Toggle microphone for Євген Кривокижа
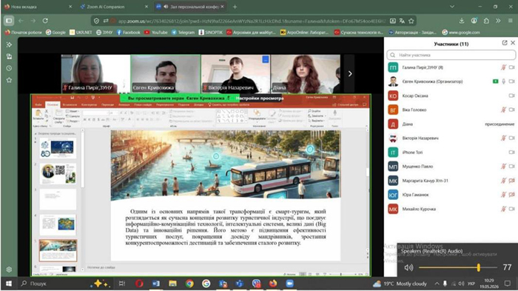The image size is (518, 291). [503, 81]
